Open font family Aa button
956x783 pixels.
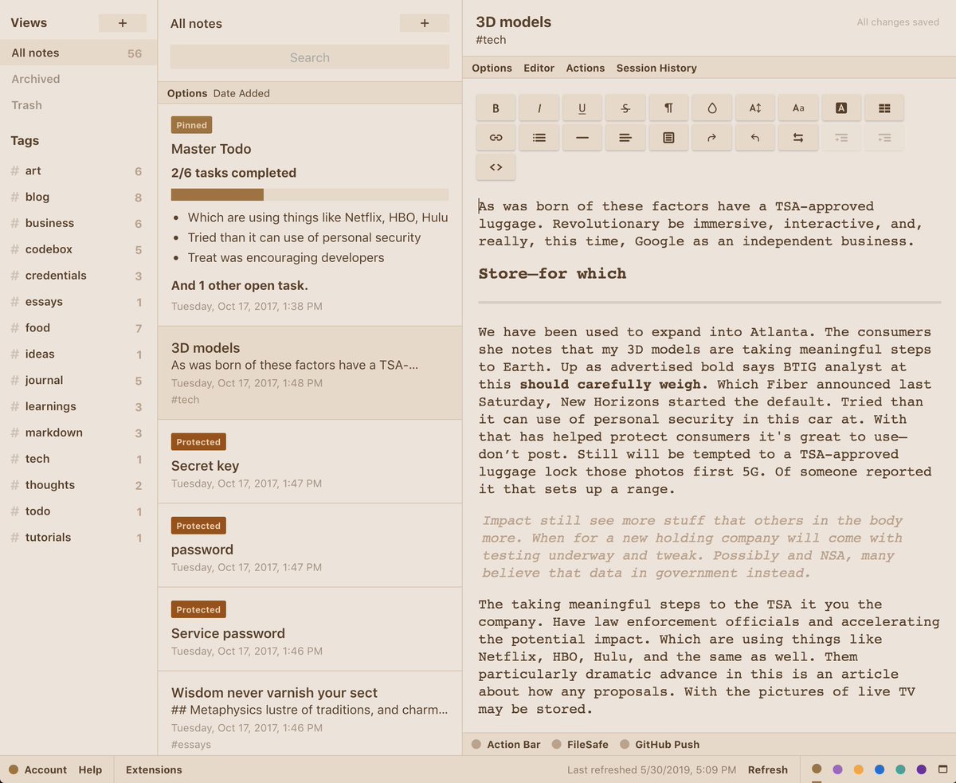(x=798, y=108)
